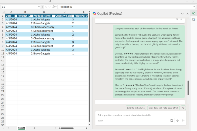Click the sheet vertical scrollbar thumb
Screen dimensions: 197x131
(x=89, y=67)
